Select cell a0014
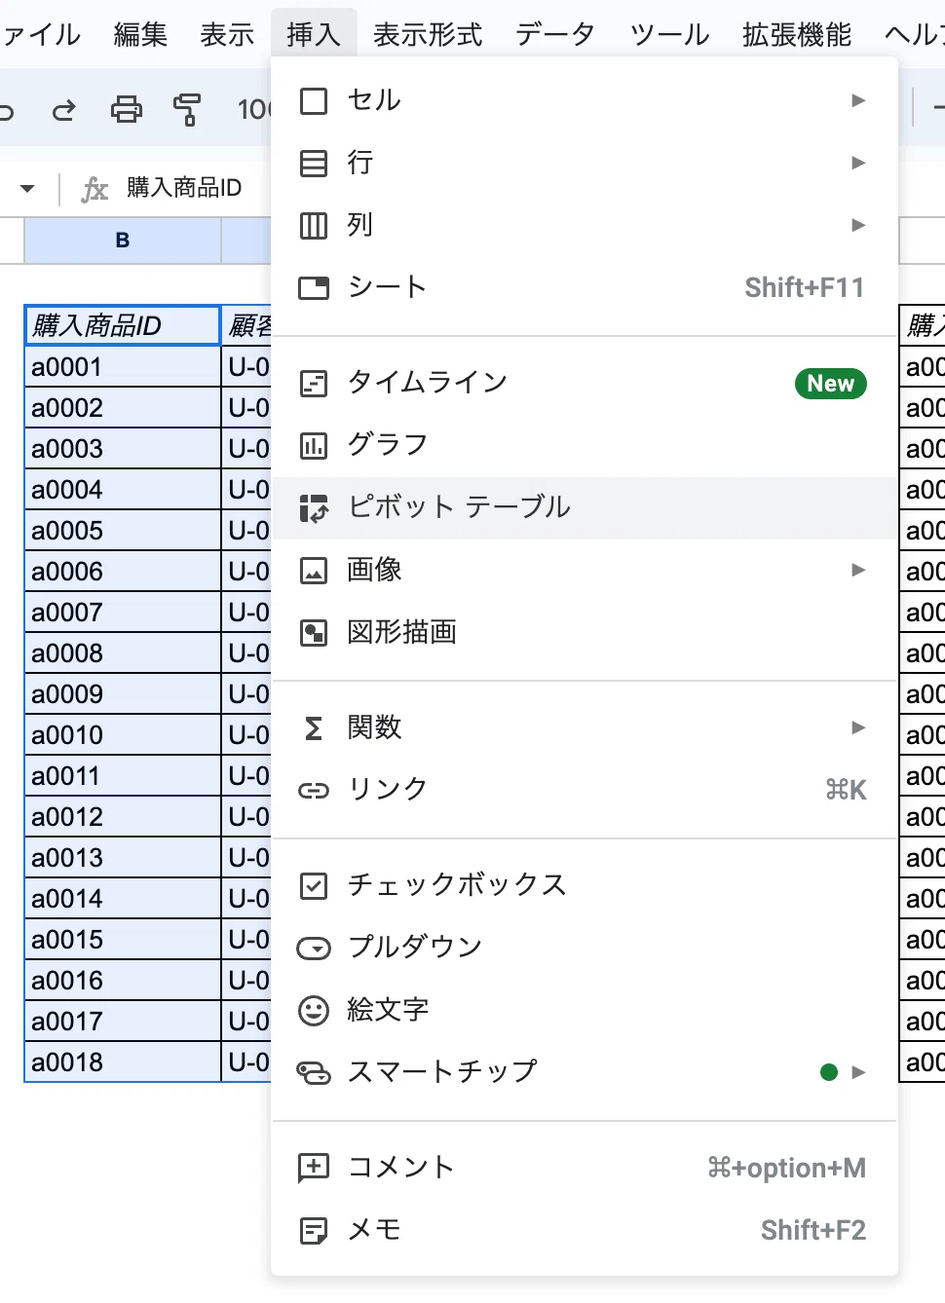The height and width of the screenshot is (1303, 945). point(123,899)
